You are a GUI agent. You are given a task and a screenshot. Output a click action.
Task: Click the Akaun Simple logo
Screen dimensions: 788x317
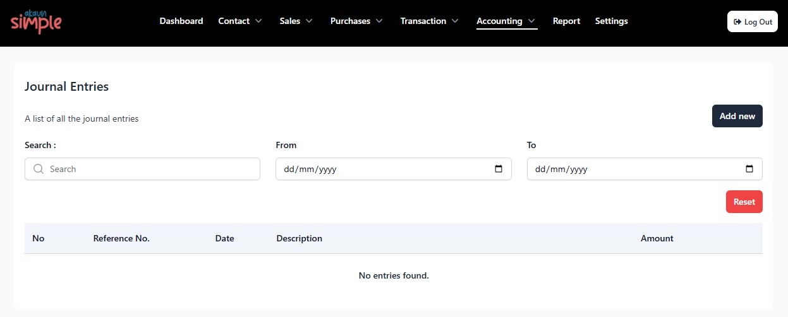pyautogui.click(x=36, y=21)
